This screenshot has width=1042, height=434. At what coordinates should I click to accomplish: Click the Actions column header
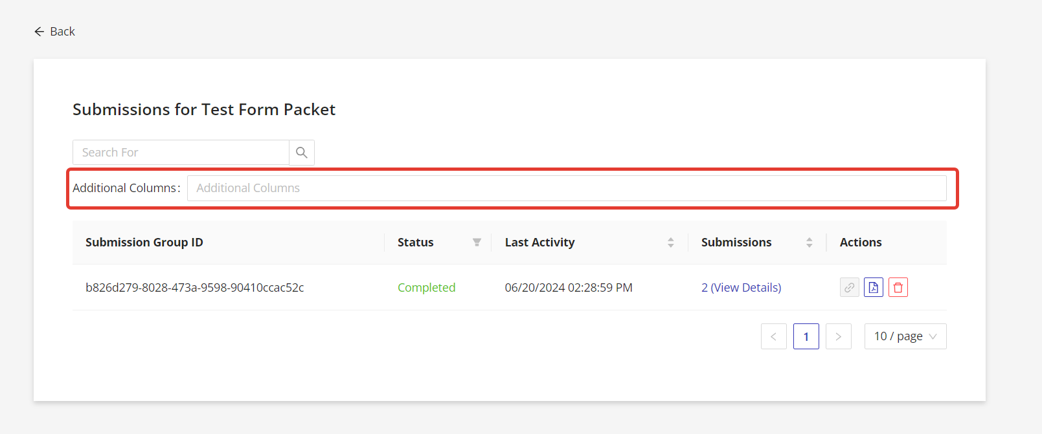[861, 243]
